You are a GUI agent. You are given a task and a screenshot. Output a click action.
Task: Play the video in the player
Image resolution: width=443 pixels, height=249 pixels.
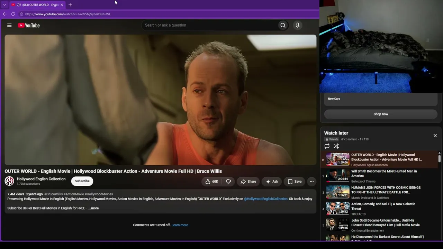click(x=160, y=100)
